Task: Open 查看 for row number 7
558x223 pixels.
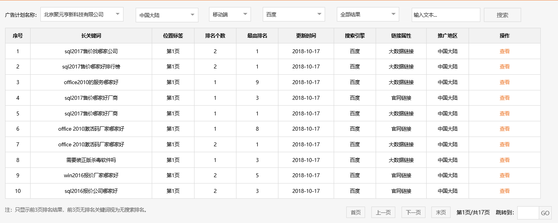Action: pyautogui.click(x=505, y=144)
